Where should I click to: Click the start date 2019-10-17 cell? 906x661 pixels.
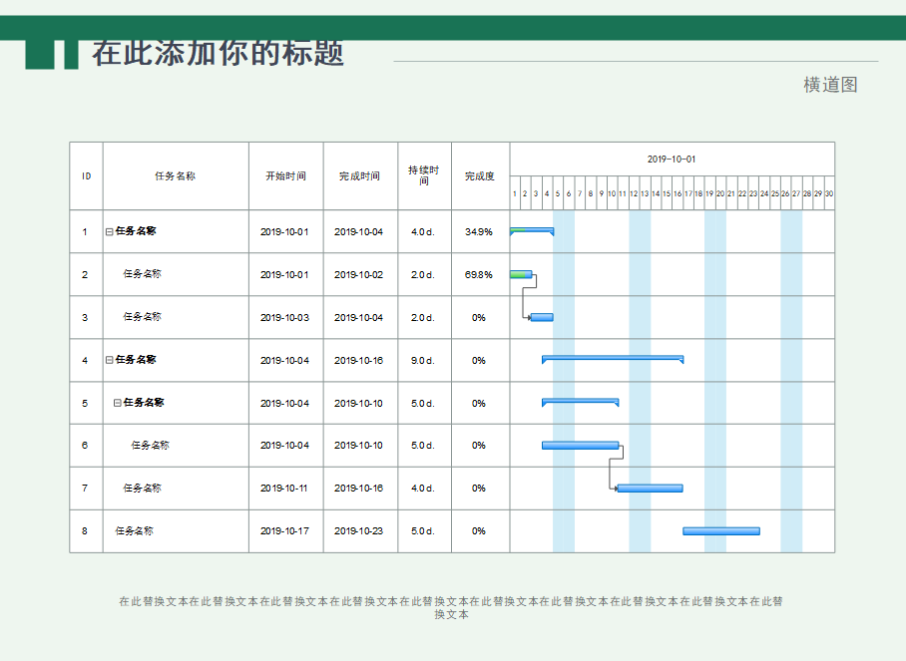pos(284,531)
